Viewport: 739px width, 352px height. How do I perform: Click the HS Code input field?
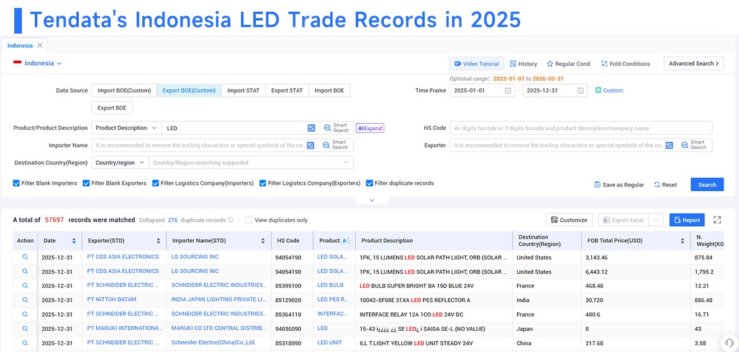(581, 128)
